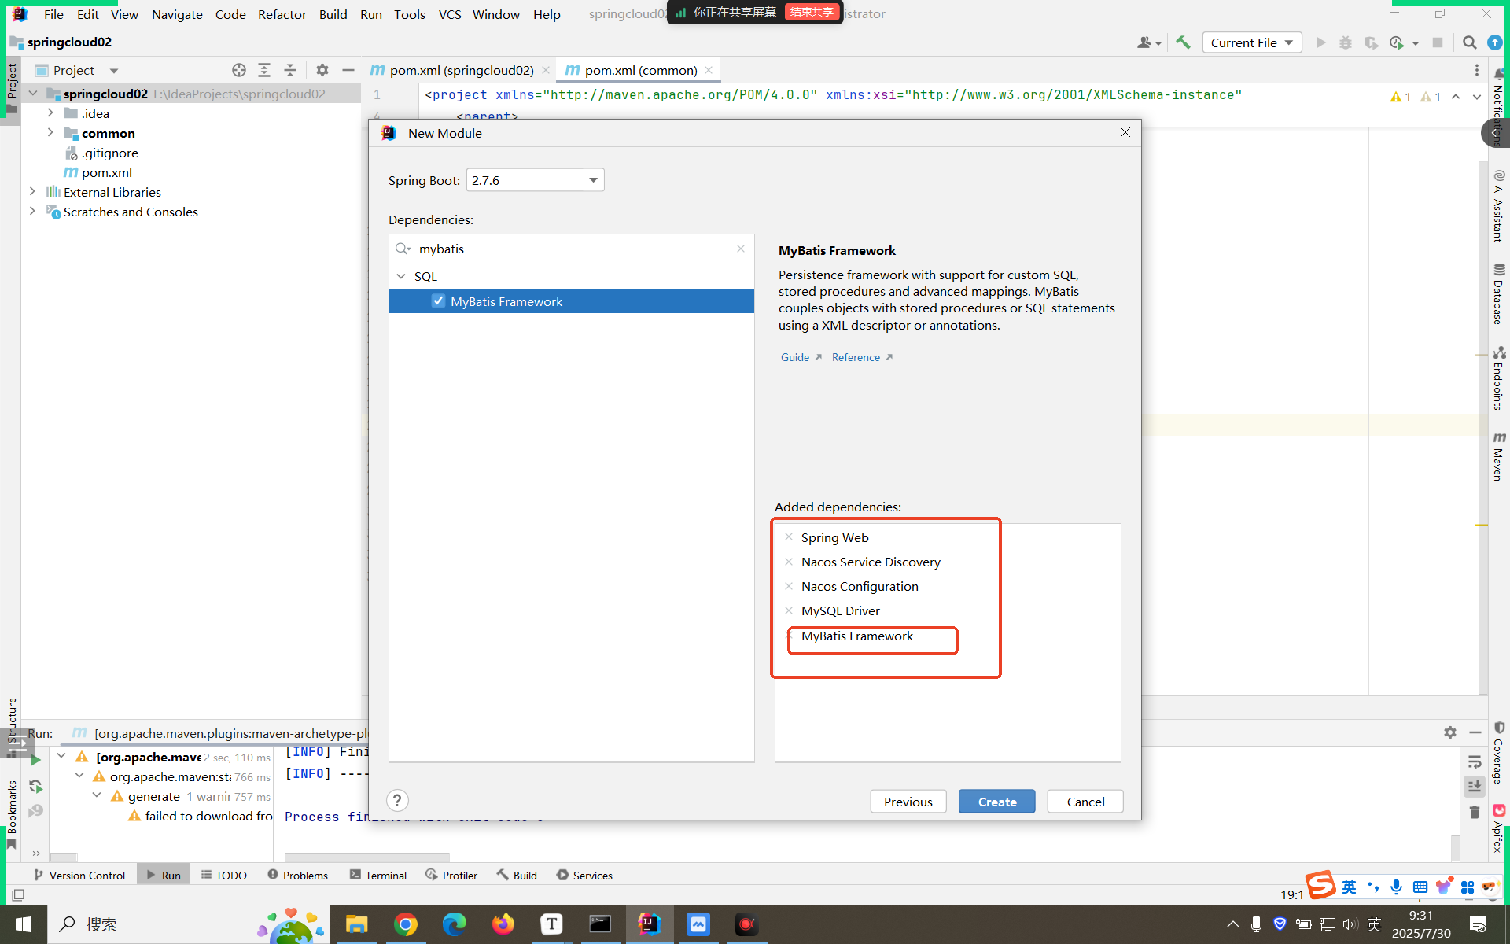Screen dimensions: 1510x944
Task: Click the Build project hammer icon
Action: coord(1183,42)
